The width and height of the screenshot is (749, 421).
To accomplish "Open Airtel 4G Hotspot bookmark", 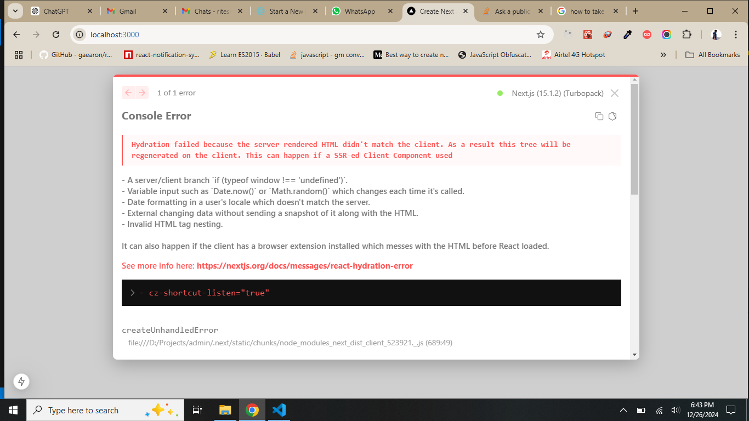I will tap(574, 55).
